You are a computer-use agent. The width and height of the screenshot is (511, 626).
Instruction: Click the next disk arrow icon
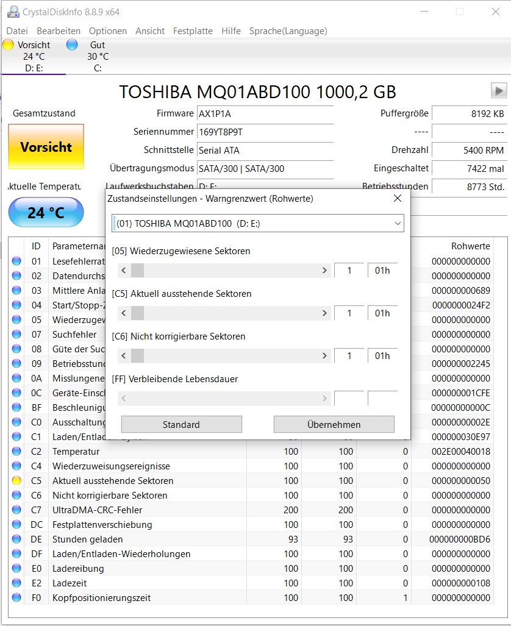(499, 91)
